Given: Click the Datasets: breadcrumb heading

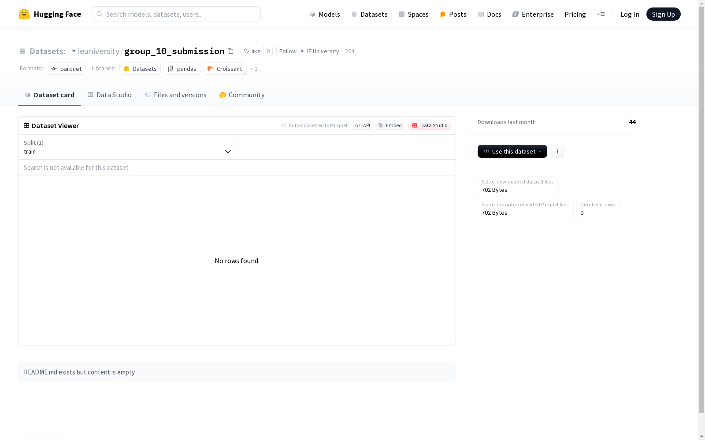Looking at the screenshot, I should click(47, 51).
